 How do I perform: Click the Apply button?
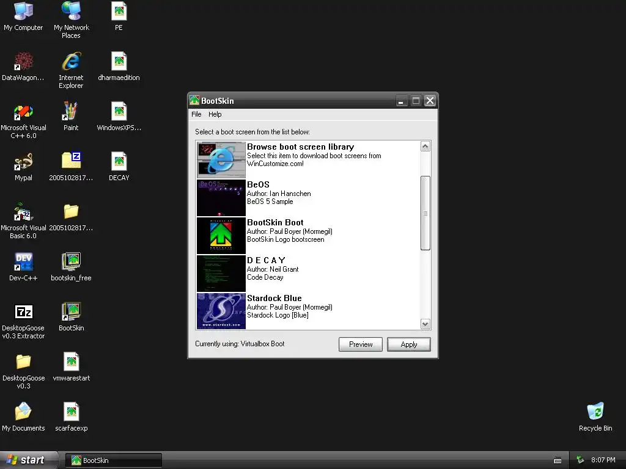pos(409,344)
